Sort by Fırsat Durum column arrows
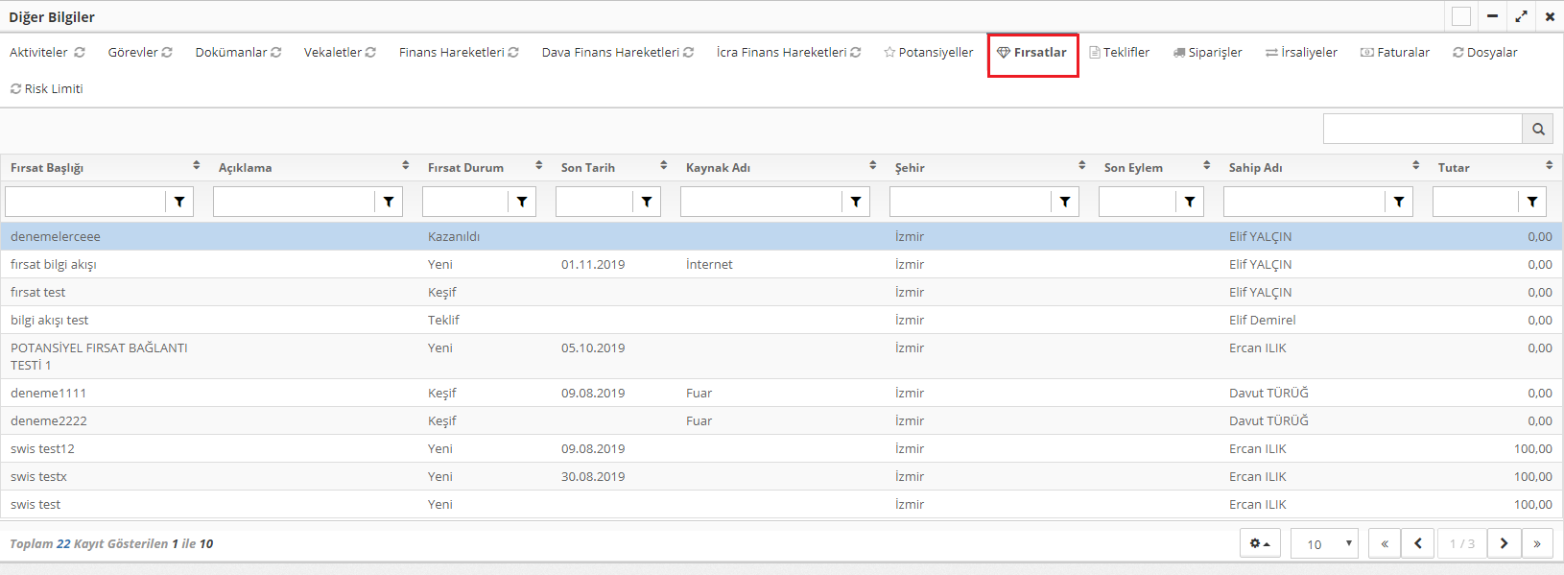This screenshot has height=575, width=1564. coord(539,166)
